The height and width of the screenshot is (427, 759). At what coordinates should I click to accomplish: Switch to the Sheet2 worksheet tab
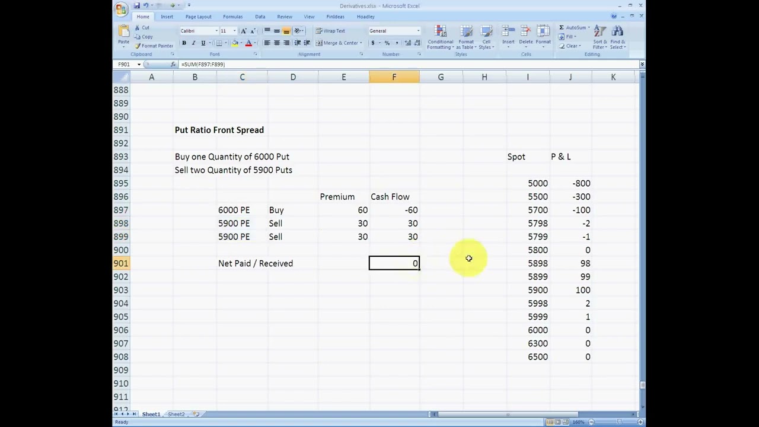(176, 414)
